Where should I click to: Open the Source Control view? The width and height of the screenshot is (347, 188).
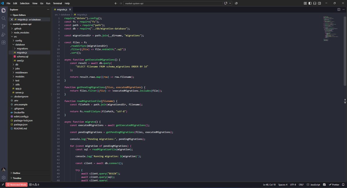(4, 26)
